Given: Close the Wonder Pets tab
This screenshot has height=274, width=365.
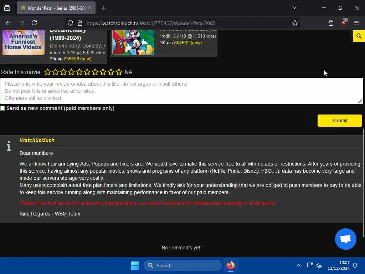Looking at the screenshot, I should coord(89,8).
